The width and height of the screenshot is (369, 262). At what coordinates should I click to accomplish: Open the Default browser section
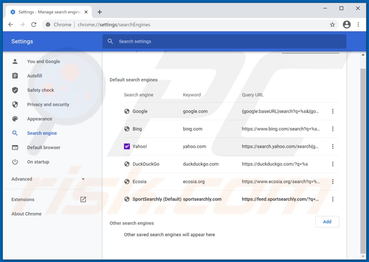click(x=43, y=148)
